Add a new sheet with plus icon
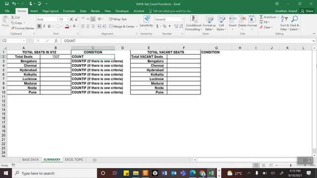The width and height of the screenshot is (317, 178). [x=95, y=160]
